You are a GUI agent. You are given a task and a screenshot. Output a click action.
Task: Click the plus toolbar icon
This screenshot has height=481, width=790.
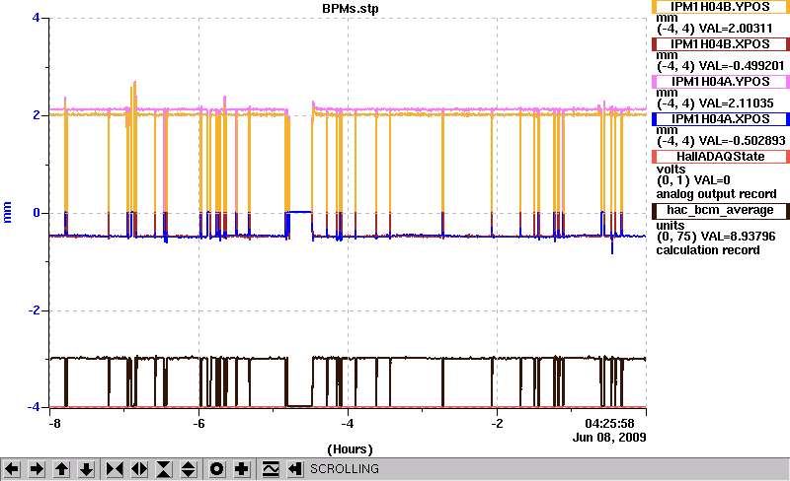(242, 469)
